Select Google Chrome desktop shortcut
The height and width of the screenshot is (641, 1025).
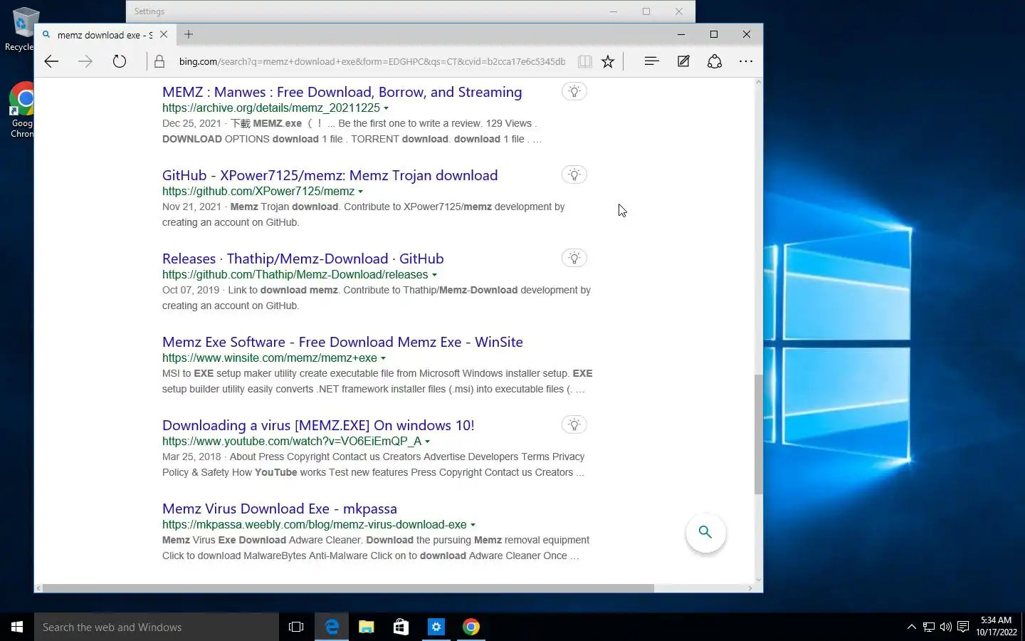click(22, 110)
